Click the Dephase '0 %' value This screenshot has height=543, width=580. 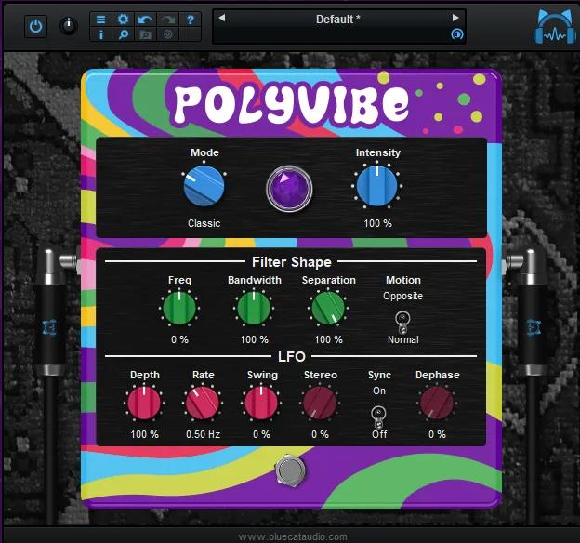(437, 434)
